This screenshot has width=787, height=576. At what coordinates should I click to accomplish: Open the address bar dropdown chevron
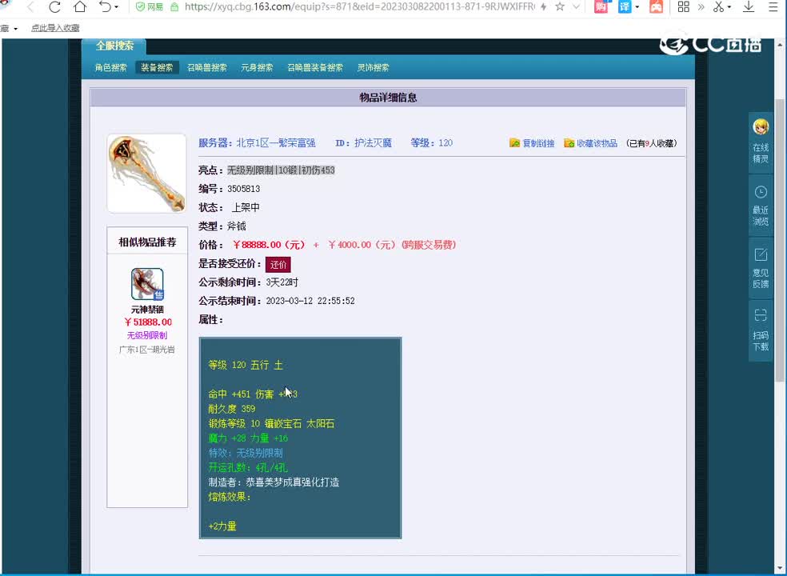pos(576,7)
